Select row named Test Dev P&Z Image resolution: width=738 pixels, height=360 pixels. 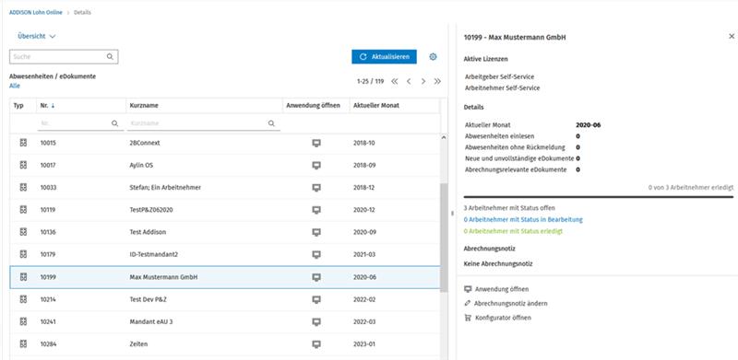click(x=225, y=299)
